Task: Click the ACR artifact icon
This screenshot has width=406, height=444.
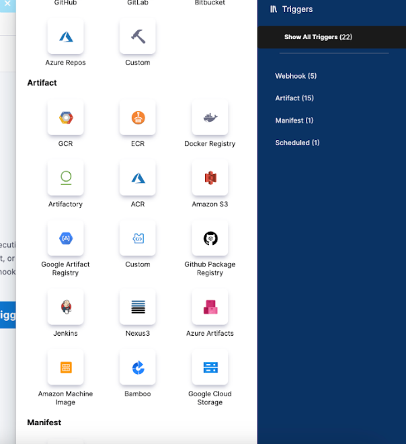Action: 138,178
